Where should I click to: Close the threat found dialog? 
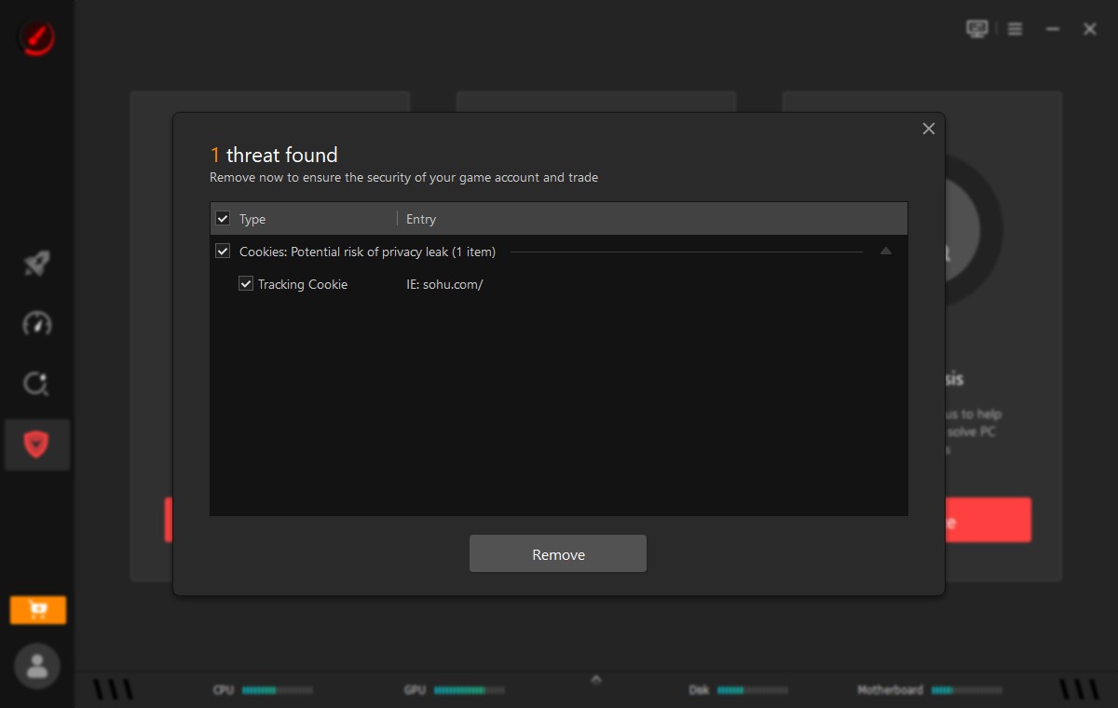tap(928, 129)
